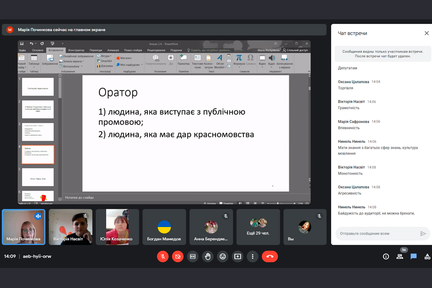Expand the Фігури dropdown in ribbon
The height and width of the screenshot is (288, 432).
105,56
